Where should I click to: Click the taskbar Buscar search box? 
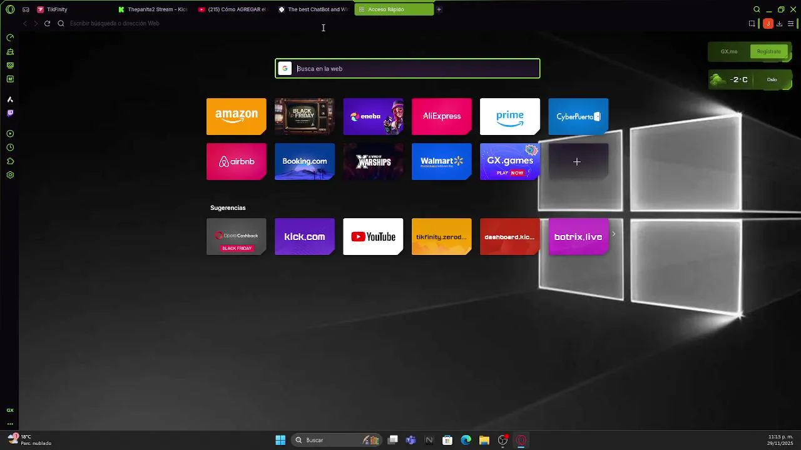[x=337, y=440]
